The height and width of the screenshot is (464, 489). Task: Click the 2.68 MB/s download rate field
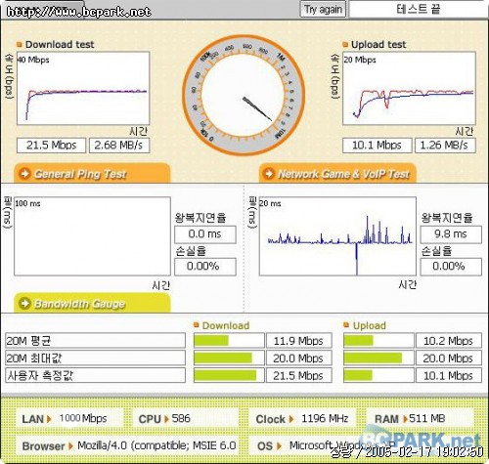pyautogui.click(x=119, y=146)
